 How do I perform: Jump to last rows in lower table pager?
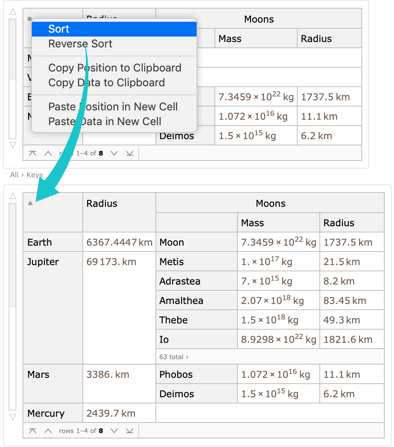[130, 431]
